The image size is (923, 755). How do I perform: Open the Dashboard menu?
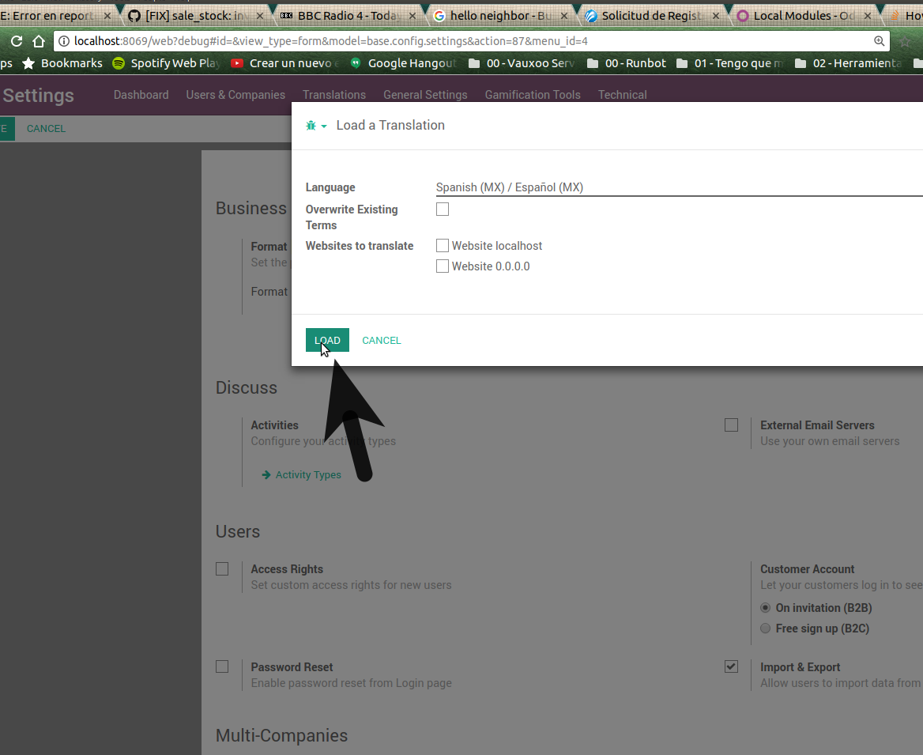[141, 95]
